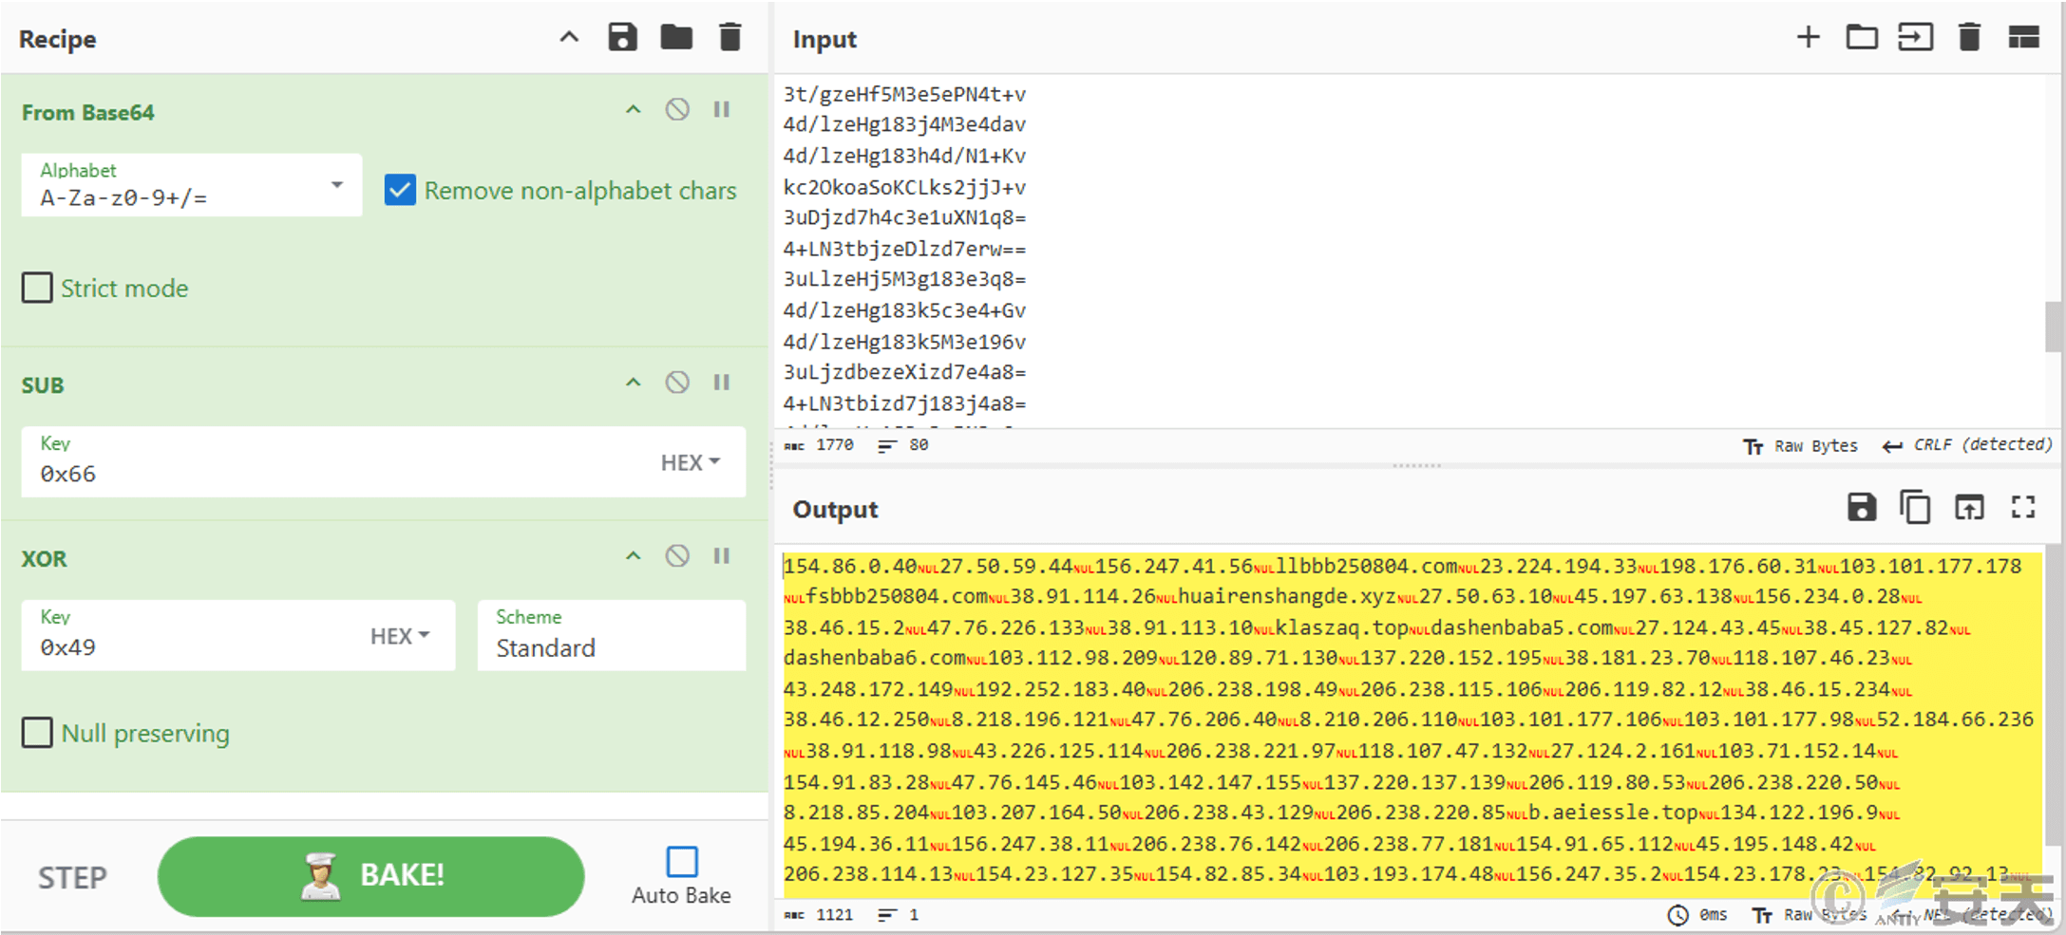This screenshot has height=935, width=2066.
Task: Save output to file
Action: [1861, 508]
